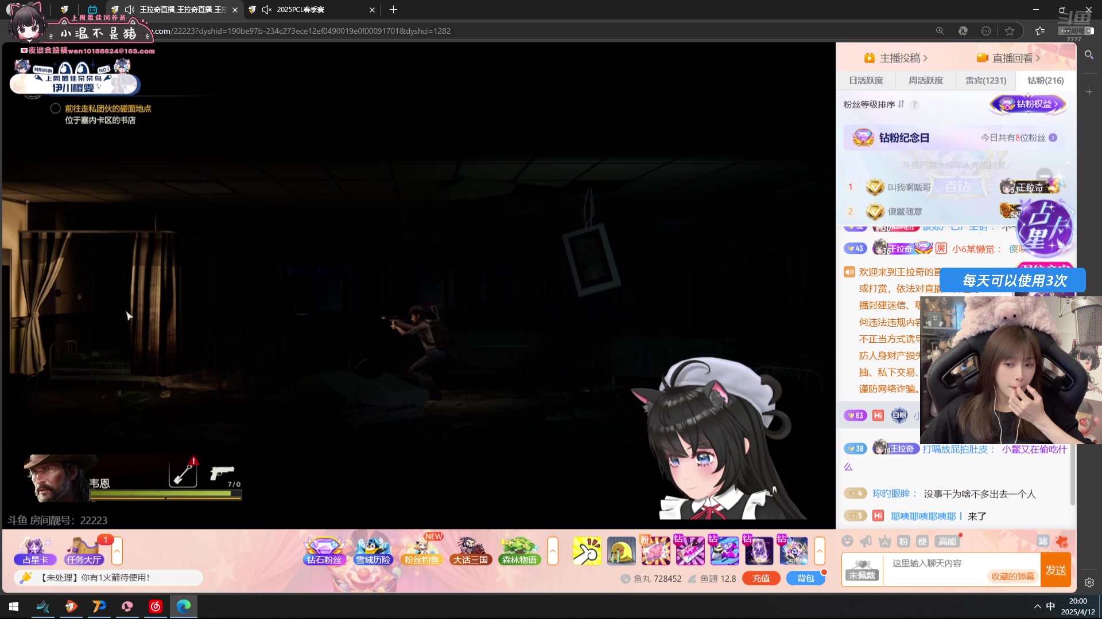Switch to the 2025PCL春季赛 browser tab
Viewport: 1102px width, 619px height.
[312, 10]
